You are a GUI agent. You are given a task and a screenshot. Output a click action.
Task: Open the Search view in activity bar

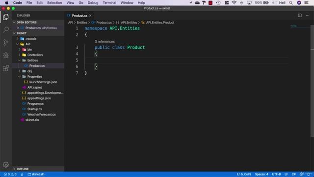pyautogui.click(x=6, y=29)
